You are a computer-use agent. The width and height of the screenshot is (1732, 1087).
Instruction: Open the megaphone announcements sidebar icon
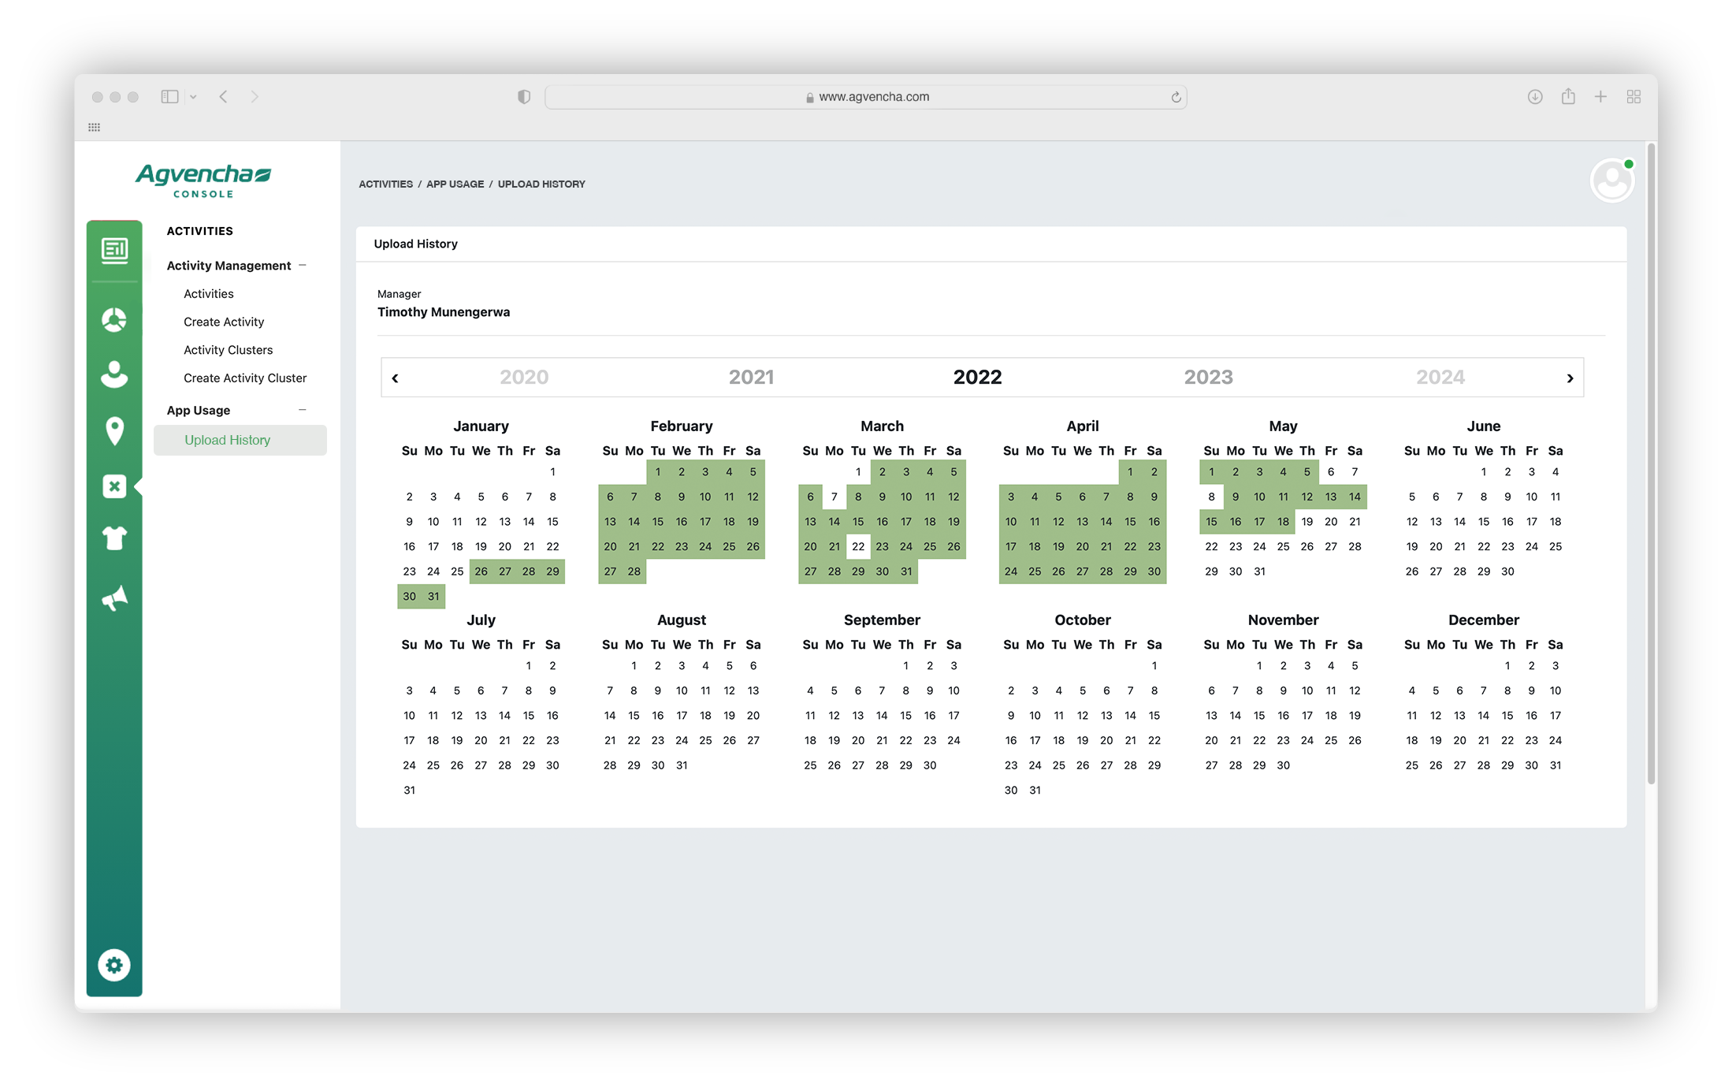(x=114, y=598)
